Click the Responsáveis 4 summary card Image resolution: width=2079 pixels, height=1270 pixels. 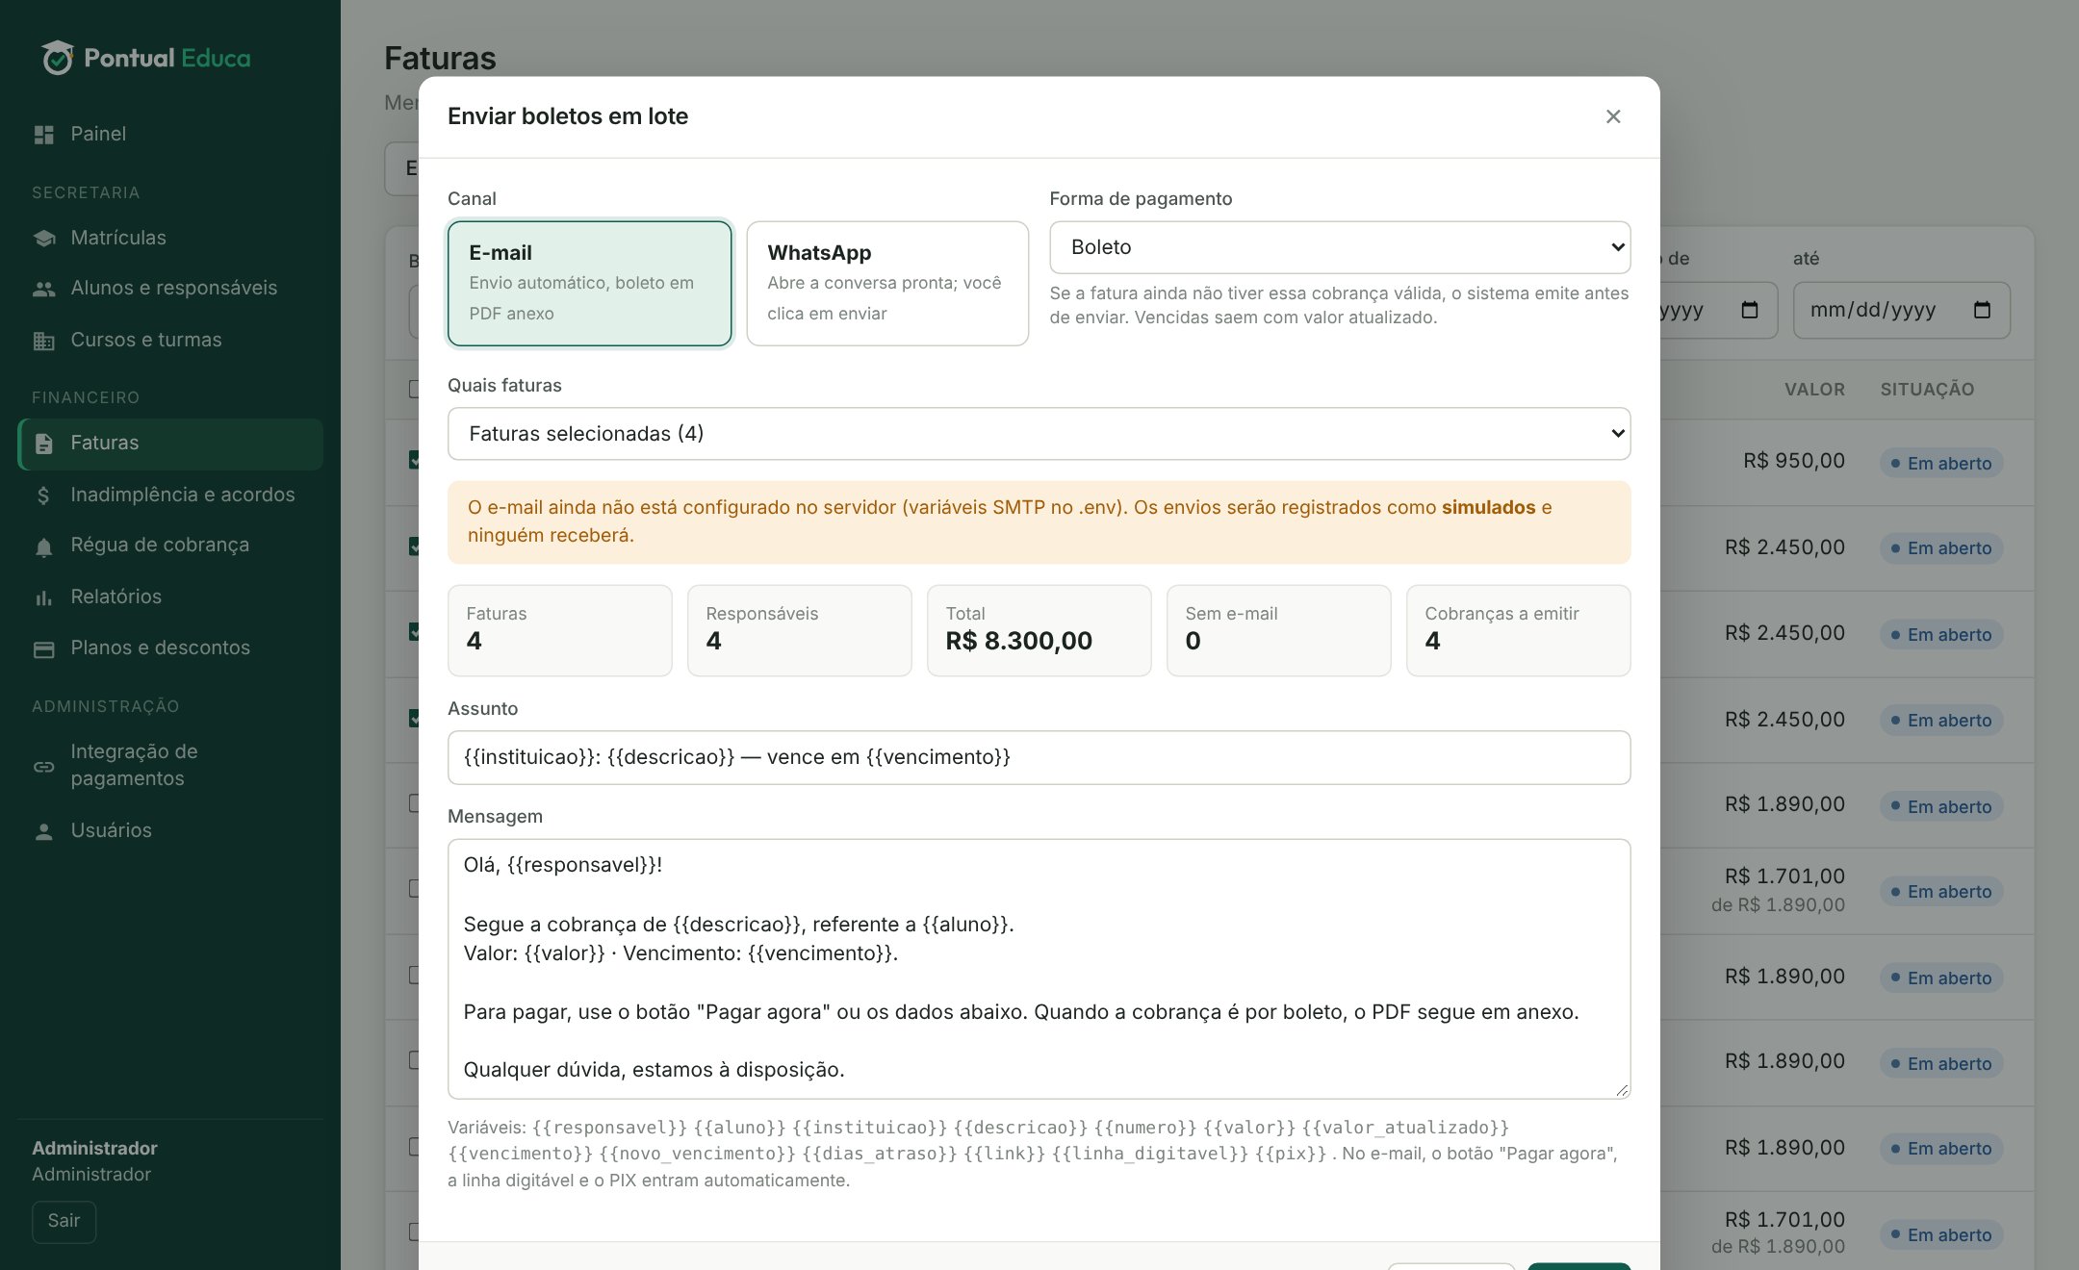[x=799, y=630]
